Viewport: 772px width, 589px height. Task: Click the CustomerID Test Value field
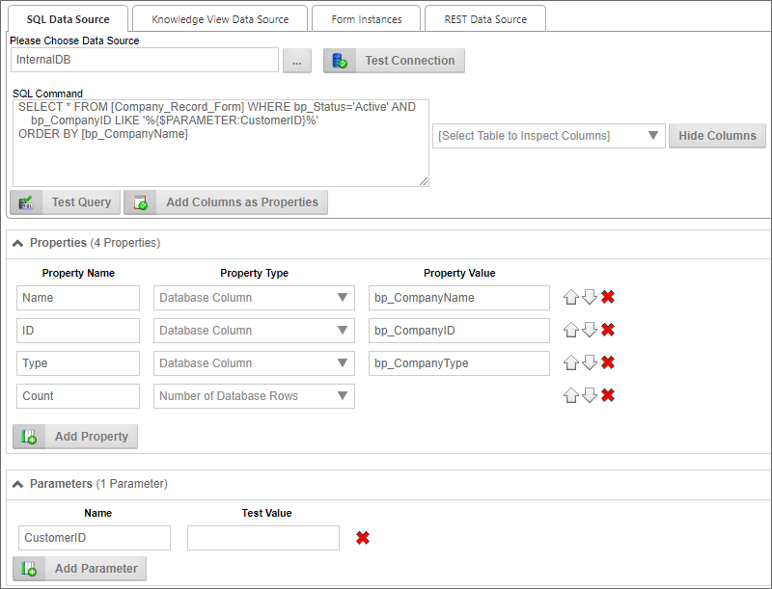pos(263,538)
